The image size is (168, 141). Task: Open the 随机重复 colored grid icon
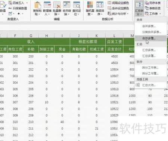(90, 5)
